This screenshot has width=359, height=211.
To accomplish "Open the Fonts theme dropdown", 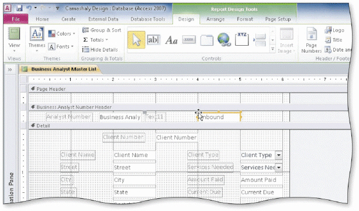I will coord(61,47).
